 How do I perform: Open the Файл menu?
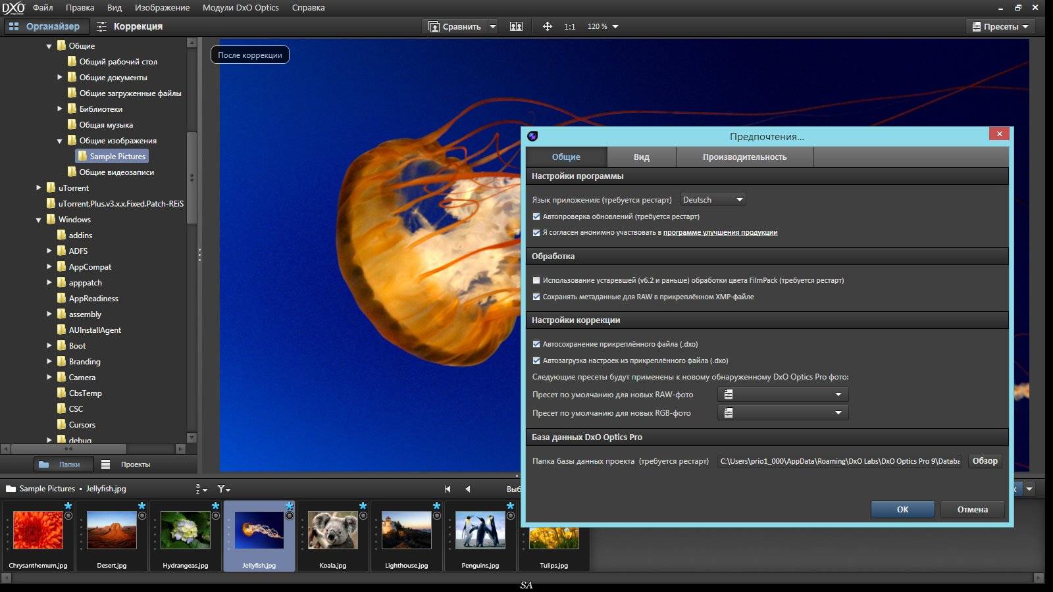tap(43, 7)
